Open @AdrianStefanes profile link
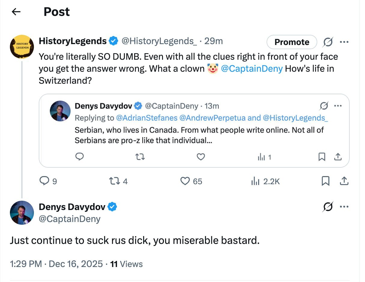The height and width of the screenshot is (282, 365). coord(147,118)
